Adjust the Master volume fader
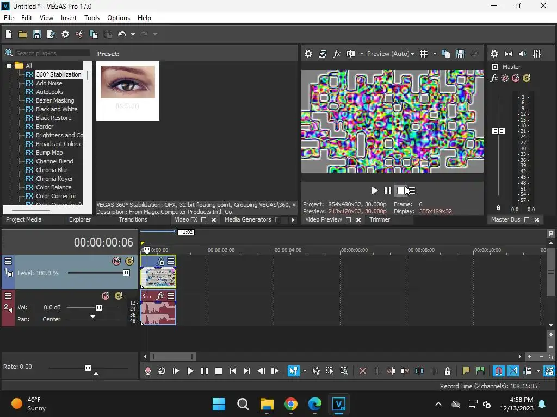 coord(498,131)
